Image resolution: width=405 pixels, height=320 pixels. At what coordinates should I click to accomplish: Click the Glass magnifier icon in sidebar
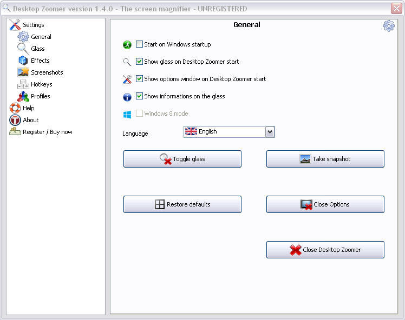pos(23,49)
